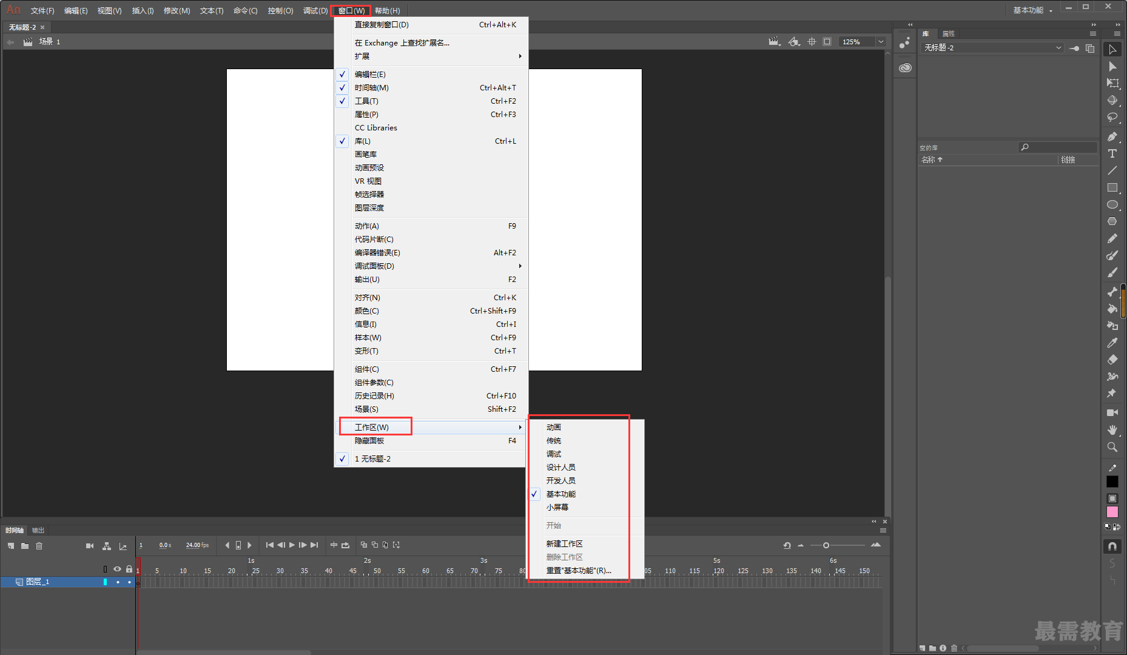Select the Hand tool

point(1112,430)
